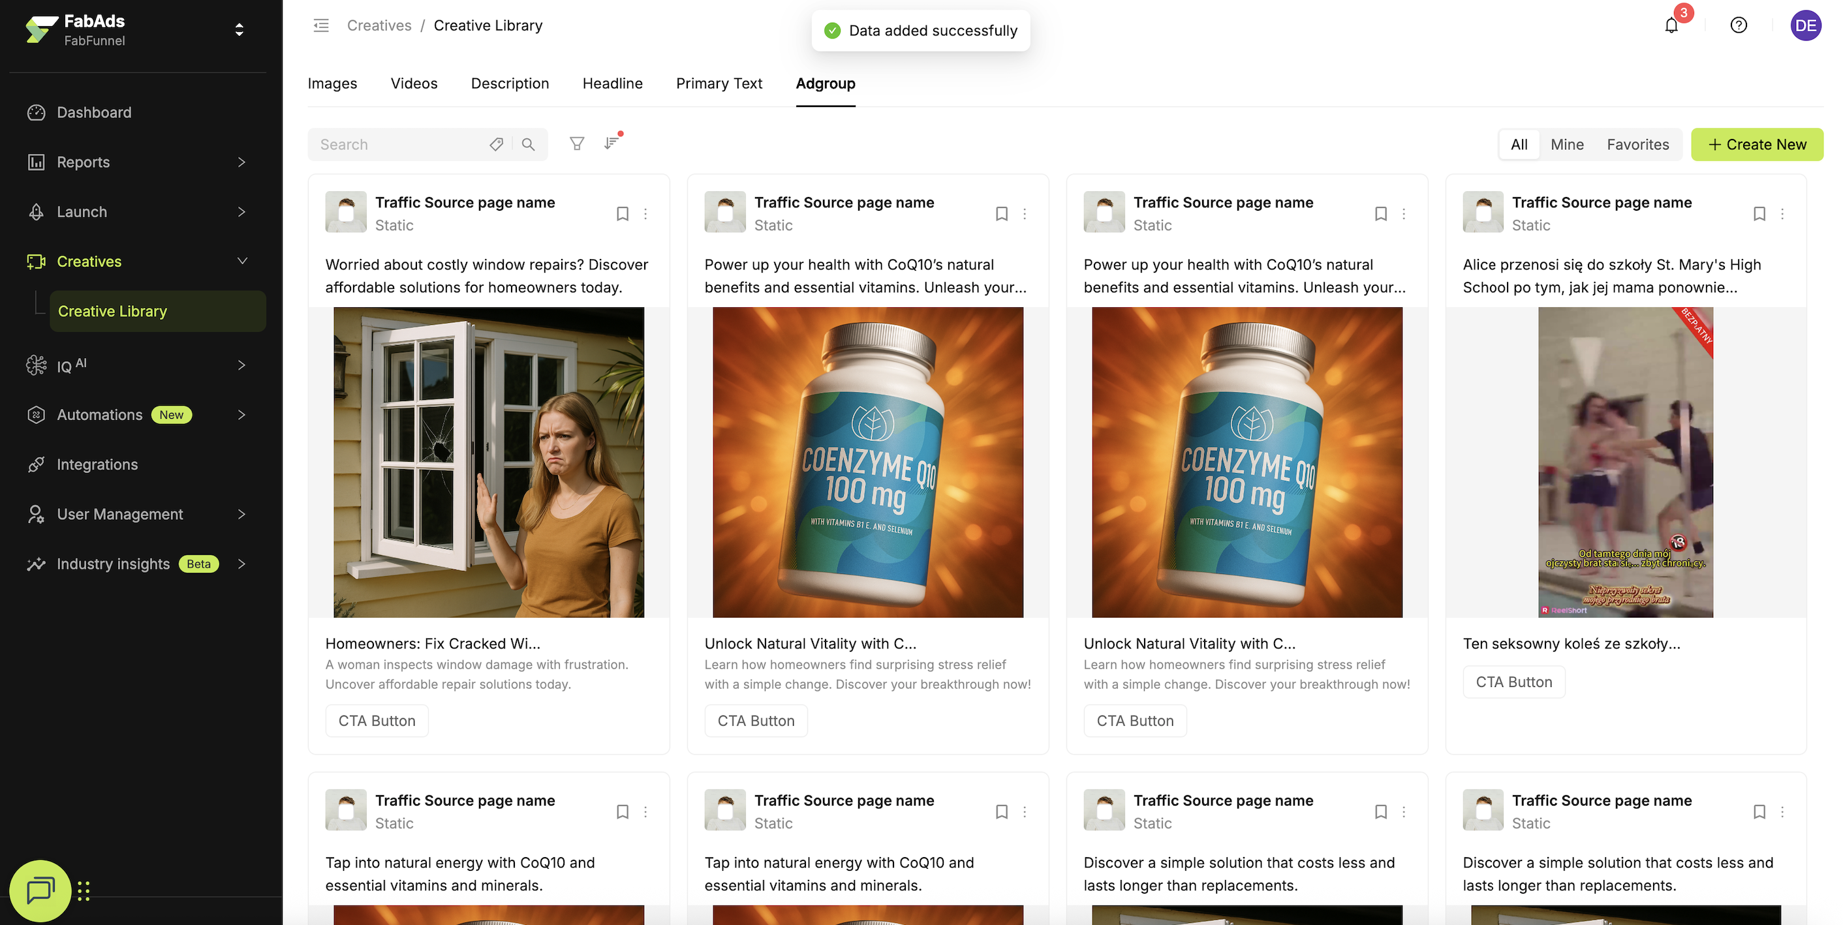
Task: Click the magnifier search icon
Action: click(528, 145)
